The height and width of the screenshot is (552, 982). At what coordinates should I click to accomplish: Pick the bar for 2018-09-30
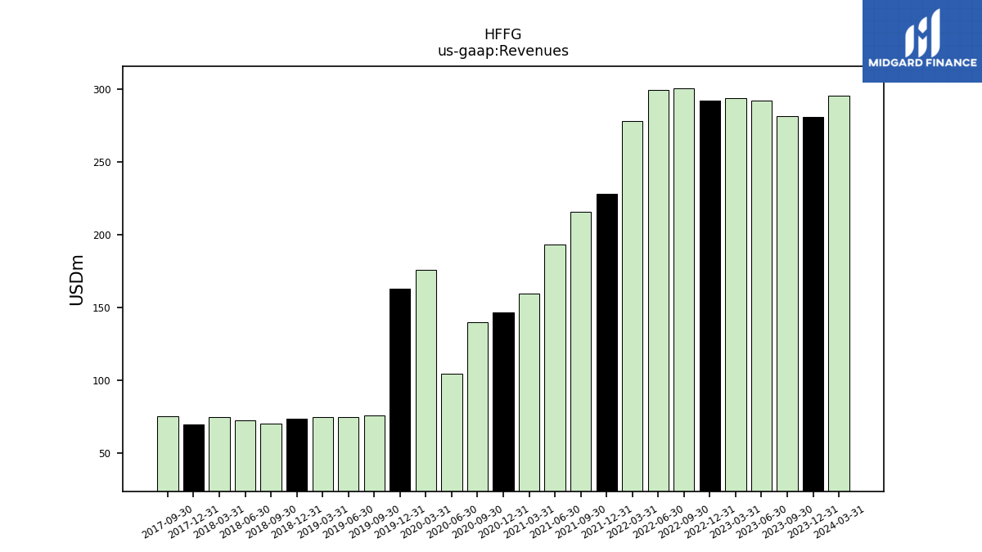click(x=271, y=457)
